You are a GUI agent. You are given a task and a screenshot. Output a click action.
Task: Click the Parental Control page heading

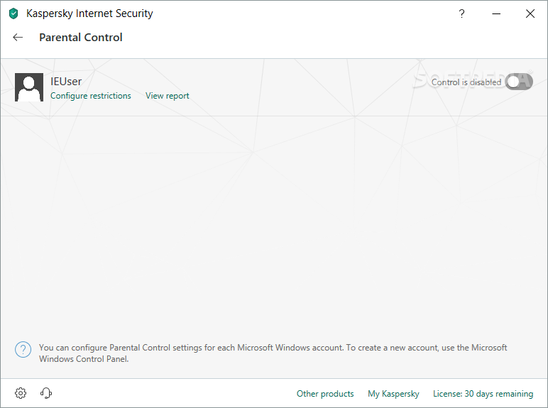coord(81,38)
